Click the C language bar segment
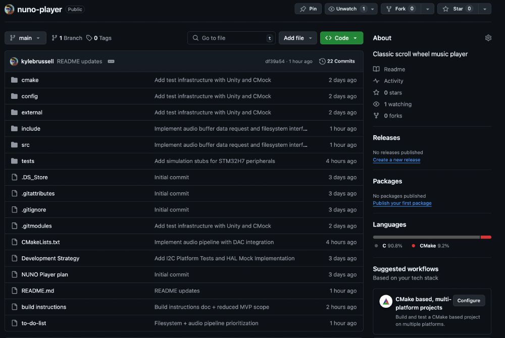 [x=426, y=237]
